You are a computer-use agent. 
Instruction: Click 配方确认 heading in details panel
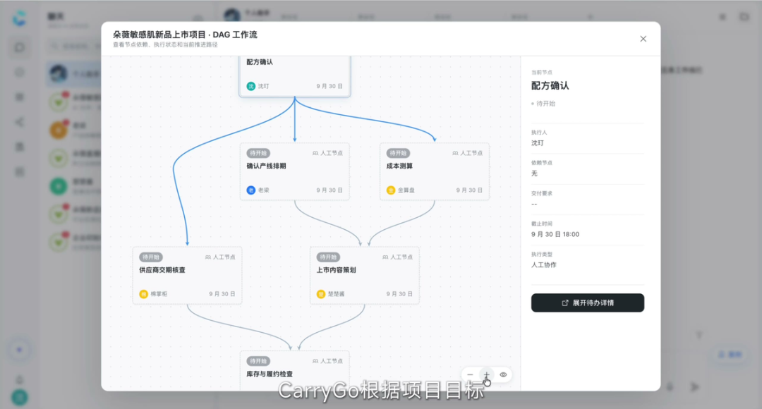click(550, 85)
